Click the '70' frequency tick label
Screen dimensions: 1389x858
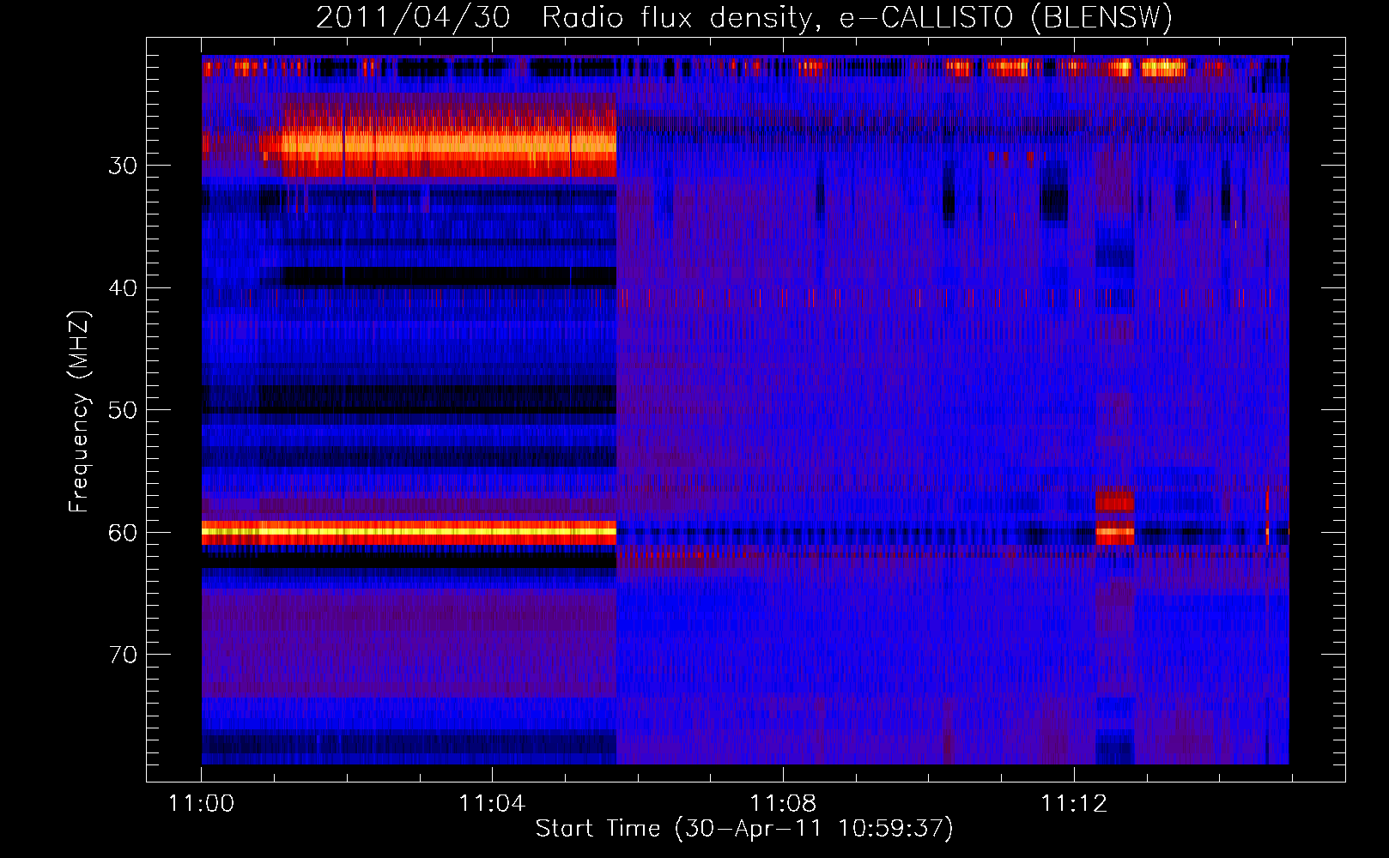[x=123, y=655]
